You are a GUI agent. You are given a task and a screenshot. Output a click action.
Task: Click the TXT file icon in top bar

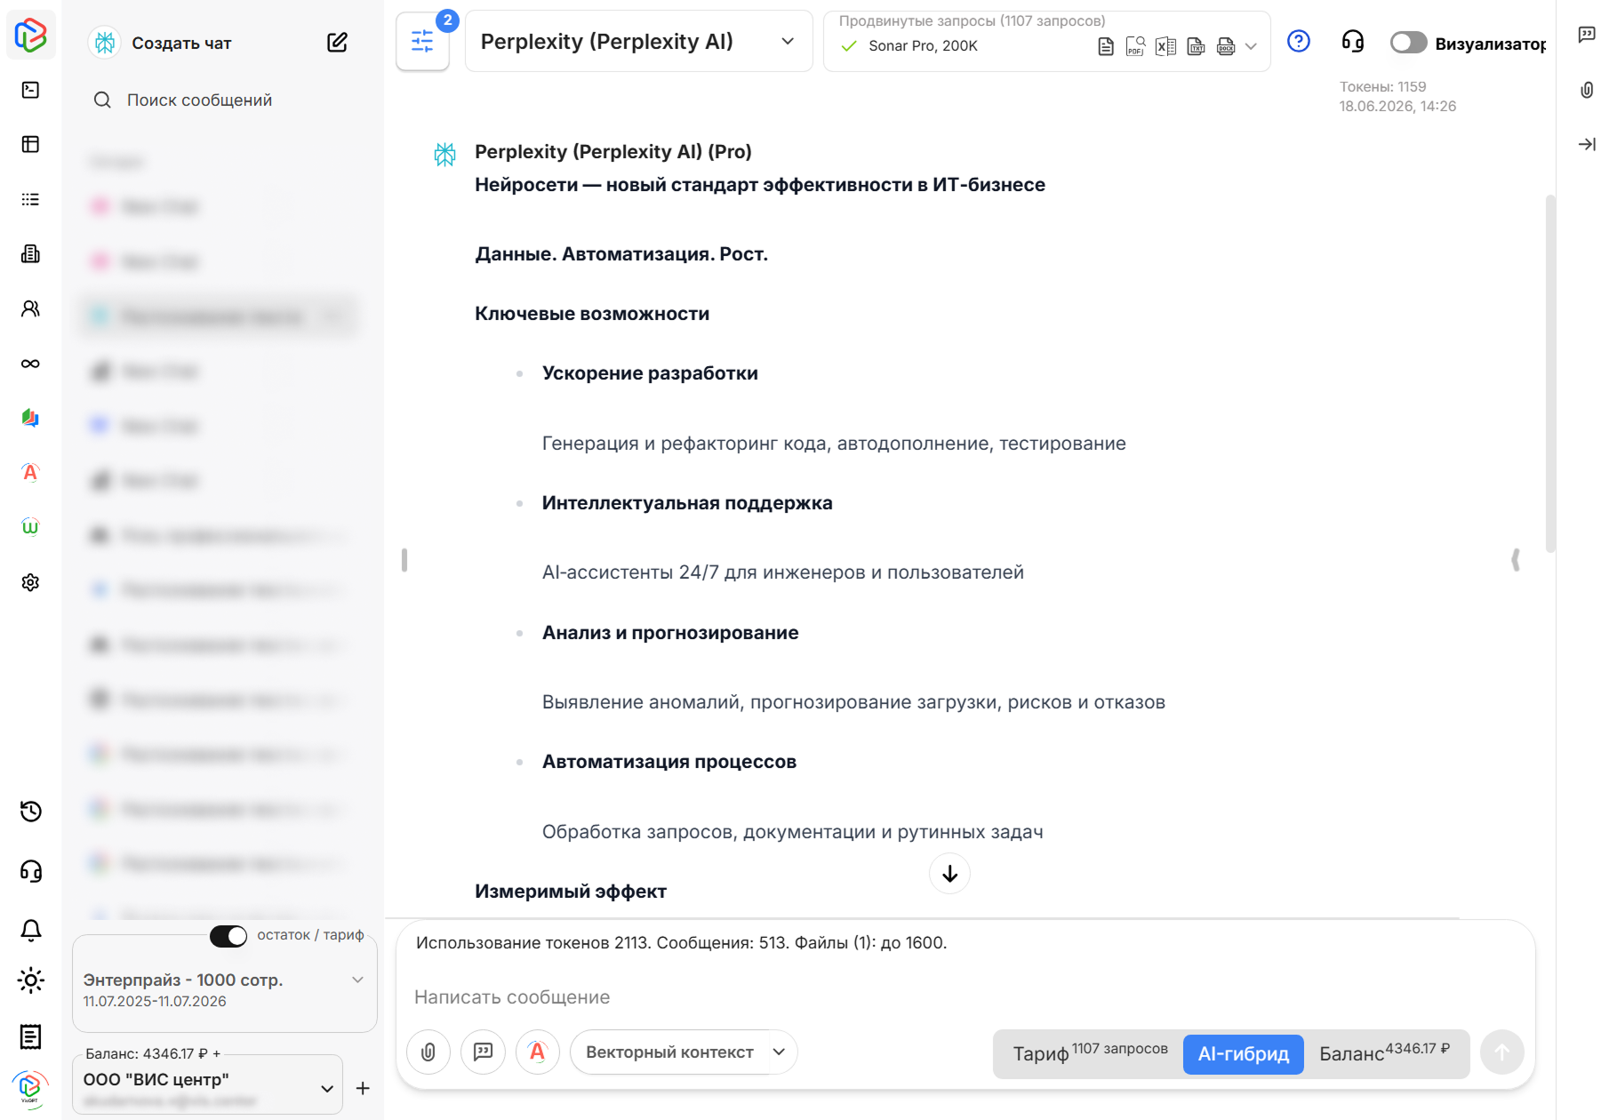tap(1196, 46)
